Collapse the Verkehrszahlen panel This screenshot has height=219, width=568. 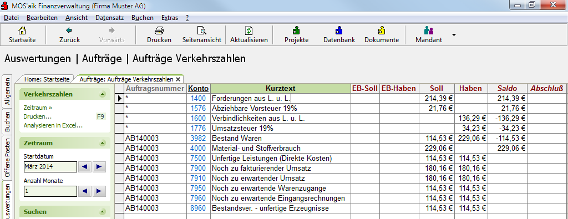(x=103, y=94)
